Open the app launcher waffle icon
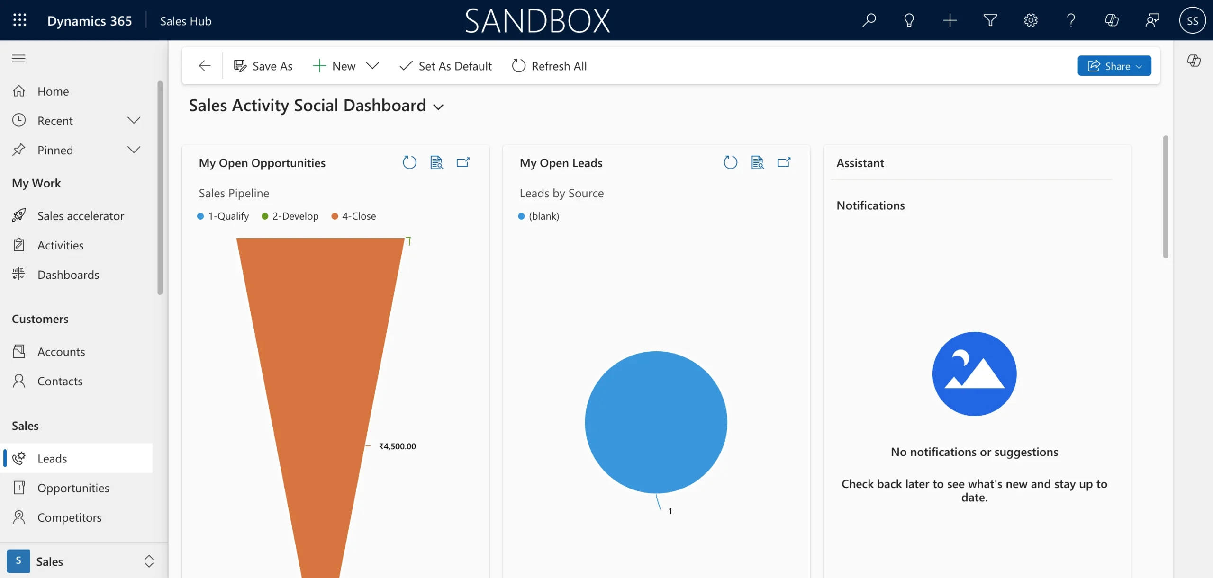Image resolution: width=1213 pixels, height=578 pixels. tap(19, 20)
